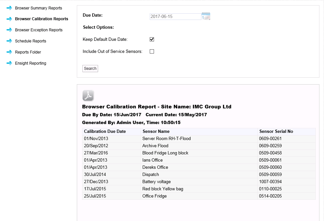The image size is (324, 221).
Task: Click arrow icon beside Ensight Reporting
Action: 9,63
